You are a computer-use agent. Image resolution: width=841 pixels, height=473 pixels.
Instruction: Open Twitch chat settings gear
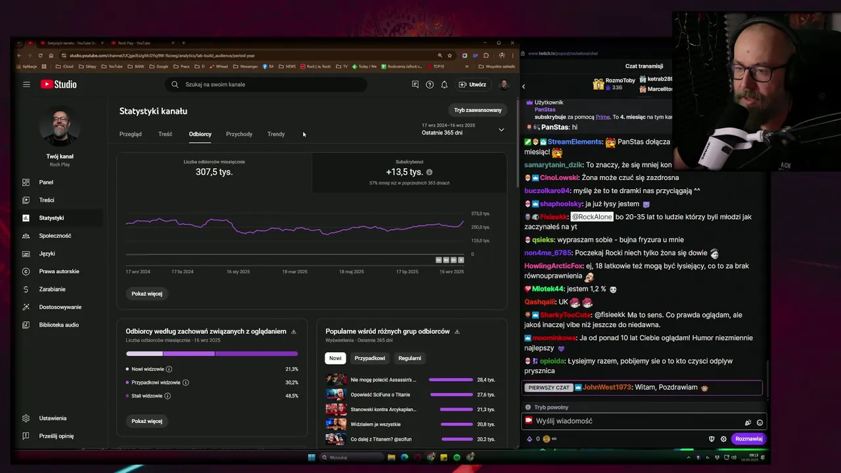tap(723, 439)
